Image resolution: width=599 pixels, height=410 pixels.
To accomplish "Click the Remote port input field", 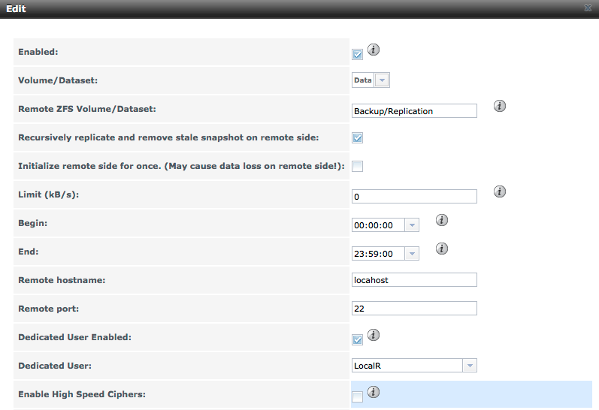I will [414, 308].
